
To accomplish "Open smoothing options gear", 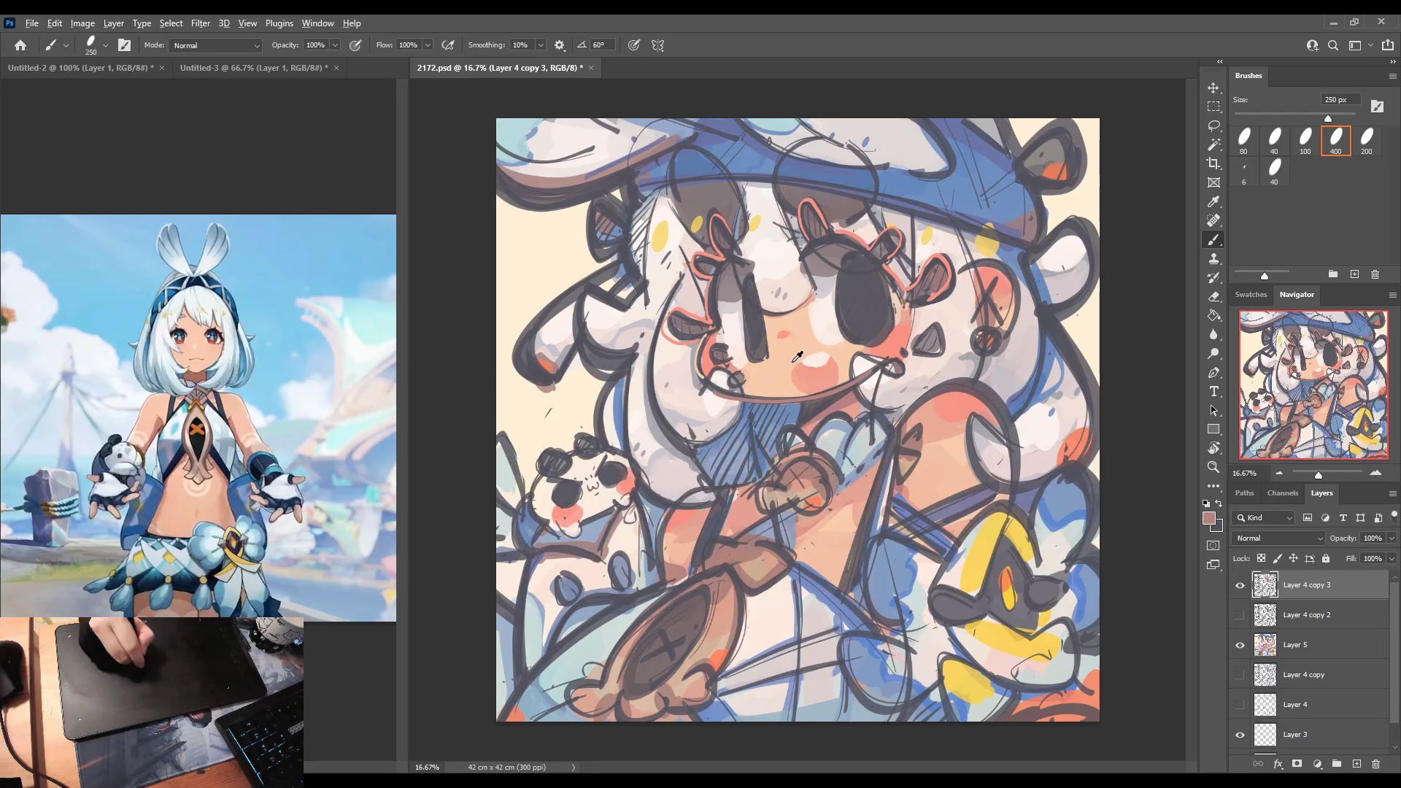I will click(560, 45).
